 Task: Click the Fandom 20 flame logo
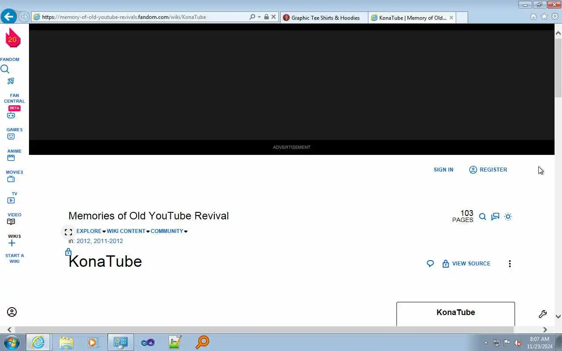13,38
